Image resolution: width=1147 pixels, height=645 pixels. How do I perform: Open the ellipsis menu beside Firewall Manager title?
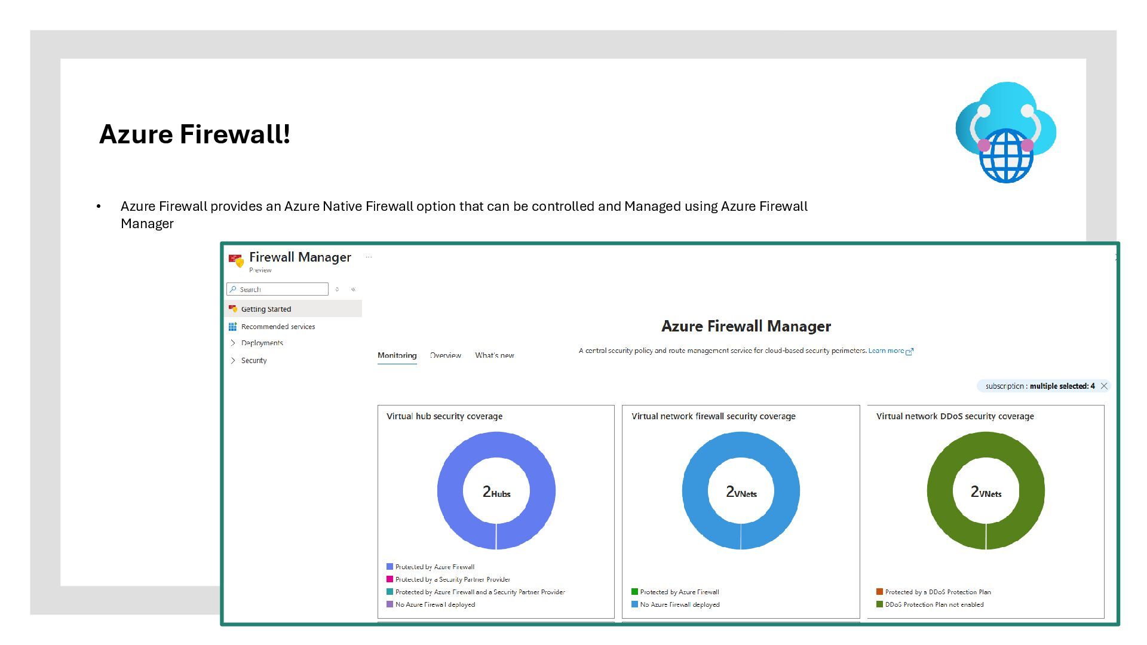click(x=369, y=257)
